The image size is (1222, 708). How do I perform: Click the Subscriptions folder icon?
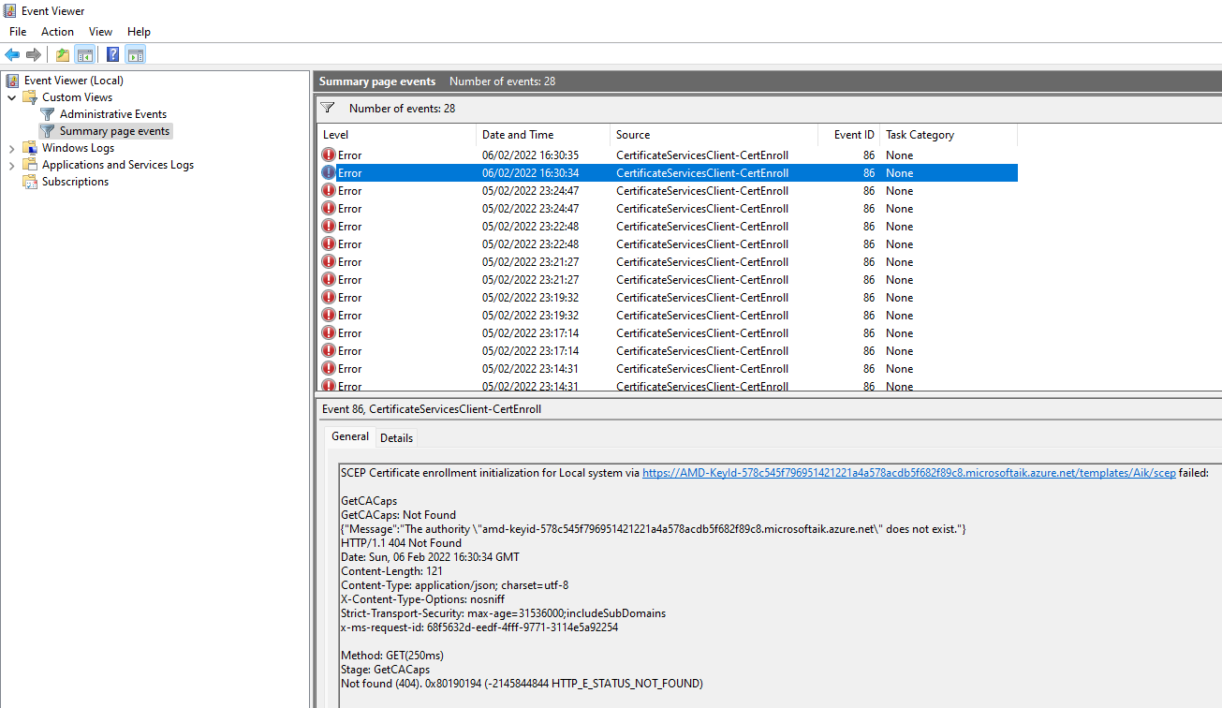(x=30, y=182)
